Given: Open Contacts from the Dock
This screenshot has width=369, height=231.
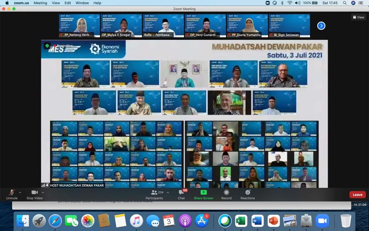Looking at the screenshot, I should [104, 221].
